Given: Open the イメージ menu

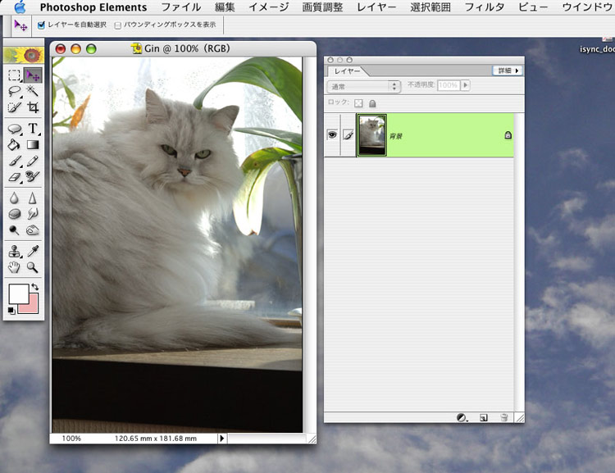Looking at the screenshot, I should click(269, 7).
